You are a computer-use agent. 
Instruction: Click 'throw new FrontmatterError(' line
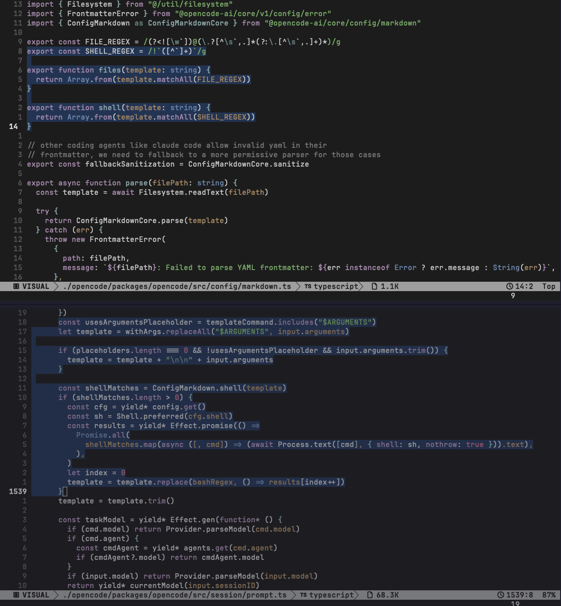pos(105,239)
